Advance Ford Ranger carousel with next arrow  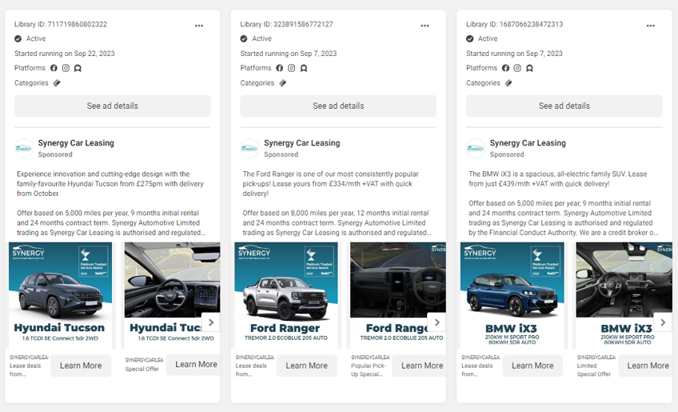click(x=437, y=322)
